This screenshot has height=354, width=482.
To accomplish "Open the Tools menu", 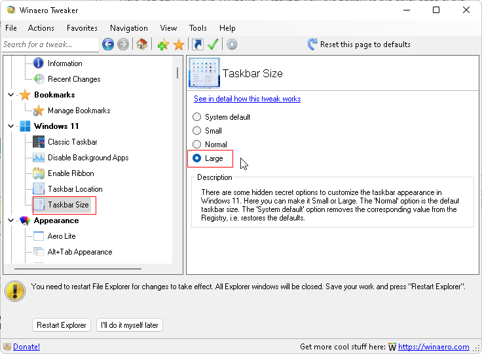I will (x=198, y=28).
